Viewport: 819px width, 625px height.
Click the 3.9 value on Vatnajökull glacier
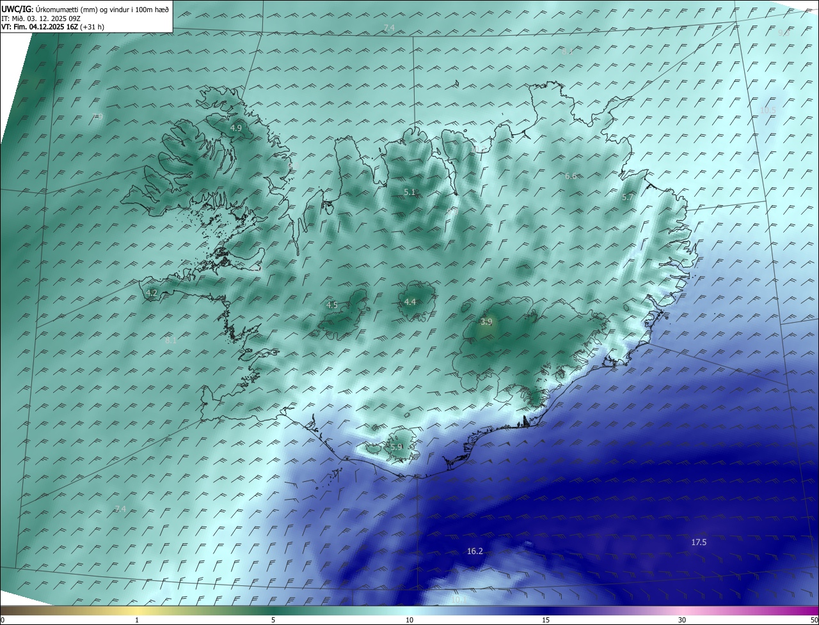[486, 321]
